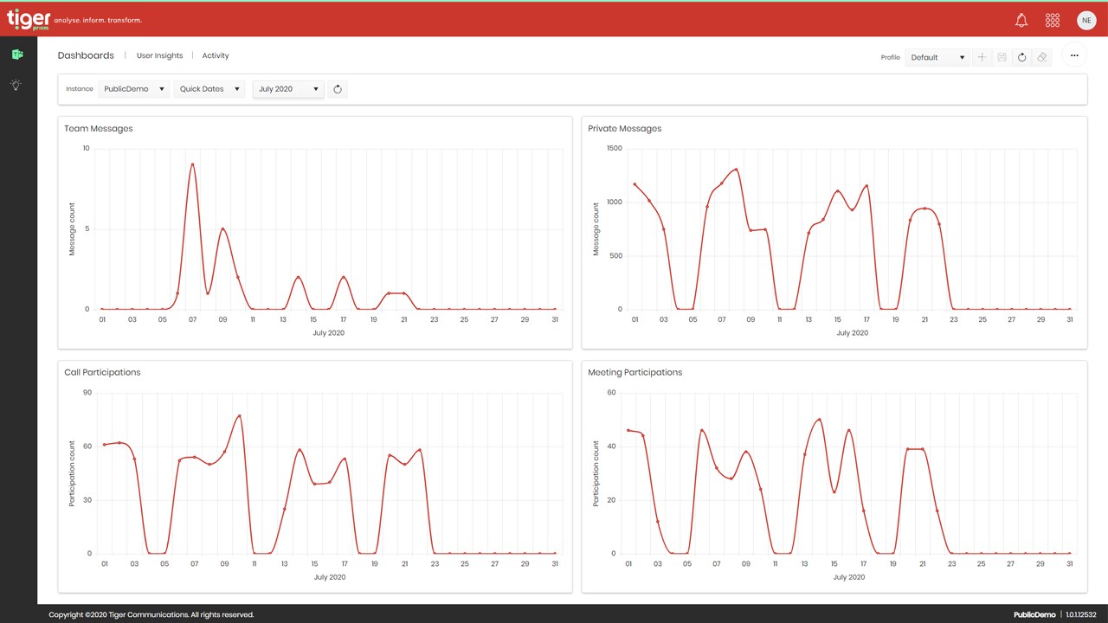Open the apps grid launcher icon
This screenshot has height=623, width=1108.
pyautogui.click(x=1053, y=21)
